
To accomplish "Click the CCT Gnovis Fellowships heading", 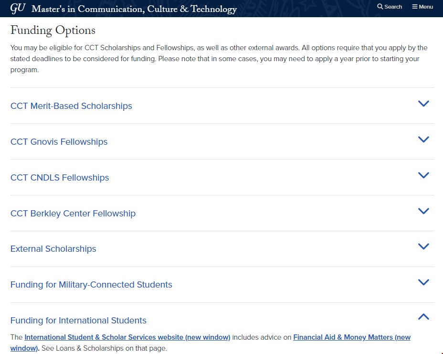I will coord(59,142).
